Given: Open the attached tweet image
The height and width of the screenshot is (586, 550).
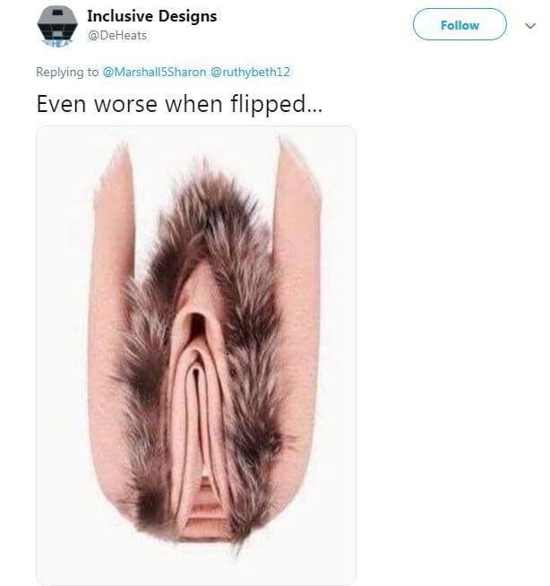Looking at the screenshot, I should point(196,355).
